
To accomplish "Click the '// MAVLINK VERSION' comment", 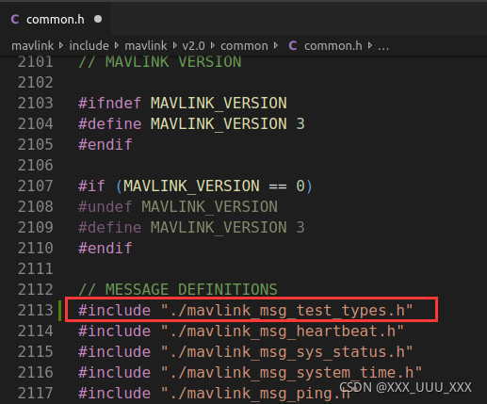I will 160,61.
